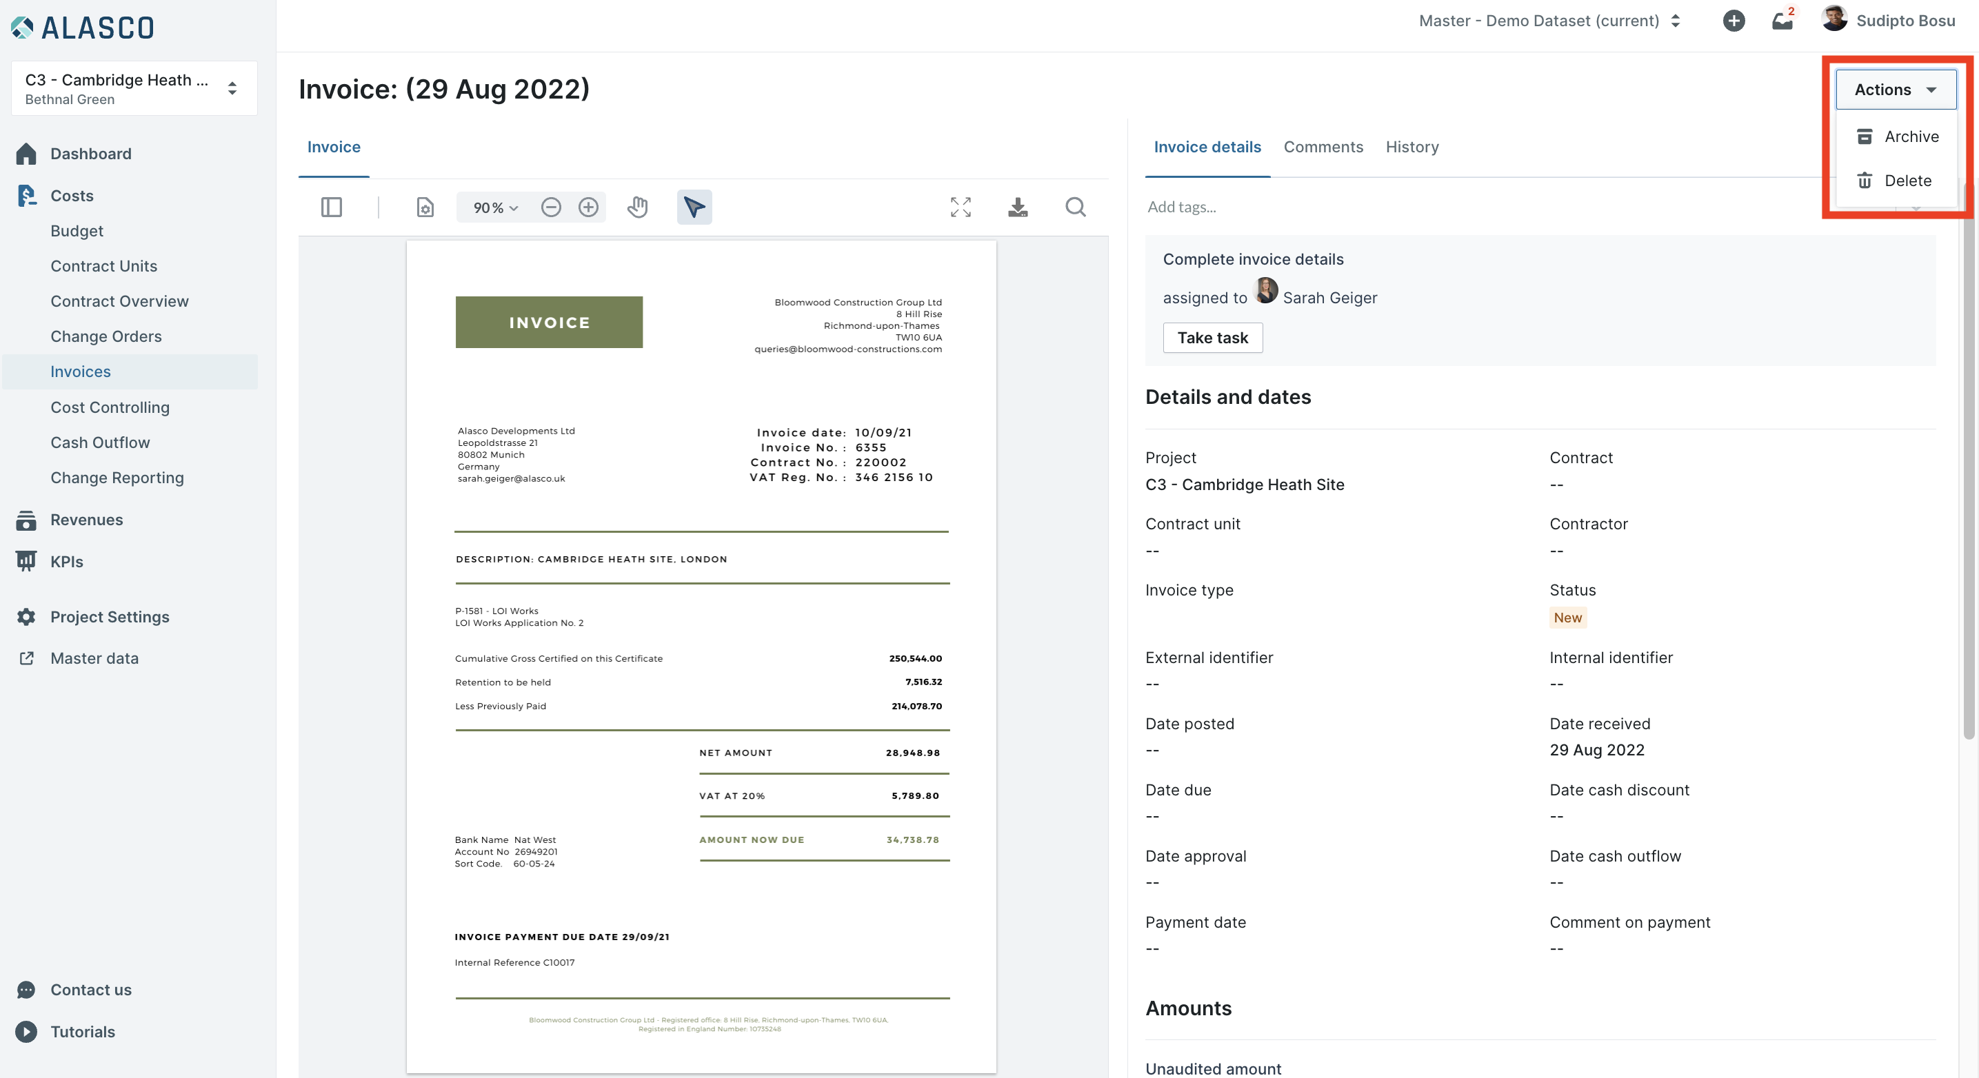Switch to the History tab
This screenshot has height=1078, width=1979.
click(1412, 147)
